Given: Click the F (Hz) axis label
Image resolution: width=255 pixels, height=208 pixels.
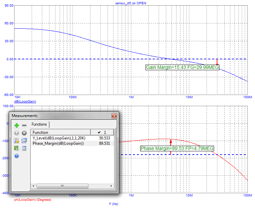Looking at the screenshot, I should coord(114,204).
